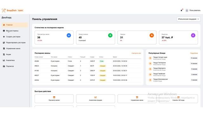Click the chart icon in Аналитика продаж tile
Viewport: 203px width, 114px height.
[x=95, y=97]
